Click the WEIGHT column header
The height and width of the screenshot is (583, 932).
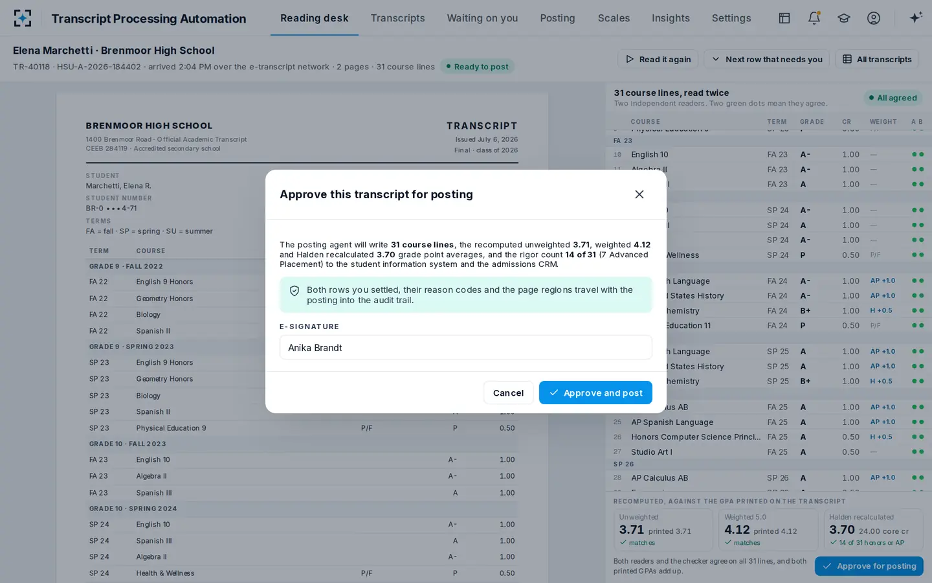[883, 122]
